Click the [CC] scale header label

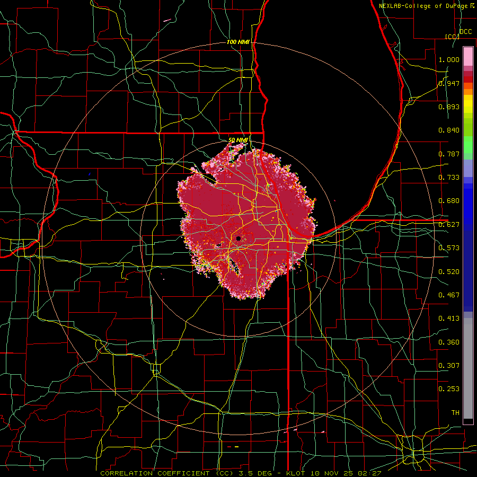coord(453,37)
